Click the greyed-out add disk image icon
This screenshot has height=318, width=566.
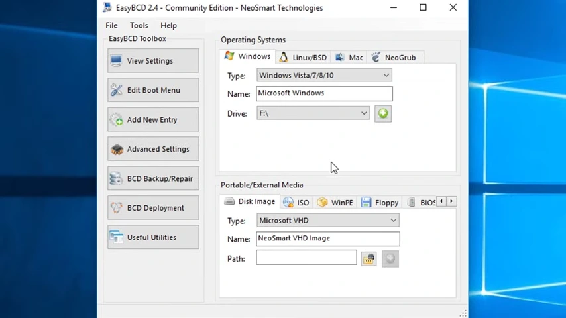coord(390,259)
